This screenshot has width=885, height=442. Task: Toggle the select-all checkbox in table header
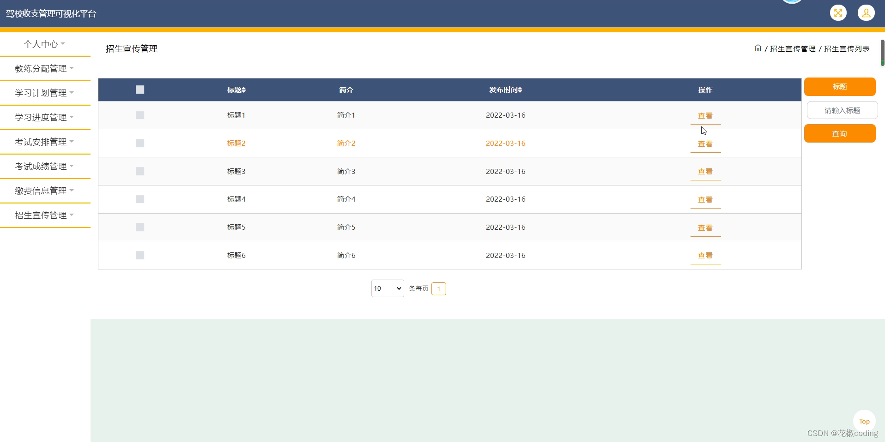(x=140, y=90)
